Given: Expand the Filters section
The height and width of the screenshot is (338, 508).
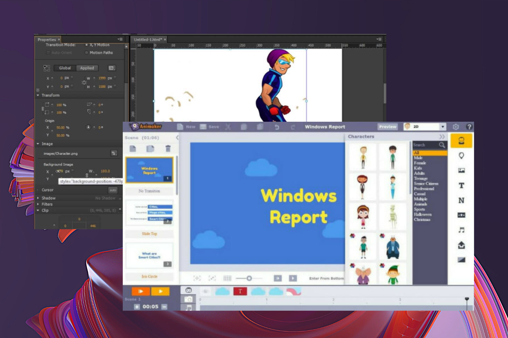Looking at the screenshot, I should point(38,204).
